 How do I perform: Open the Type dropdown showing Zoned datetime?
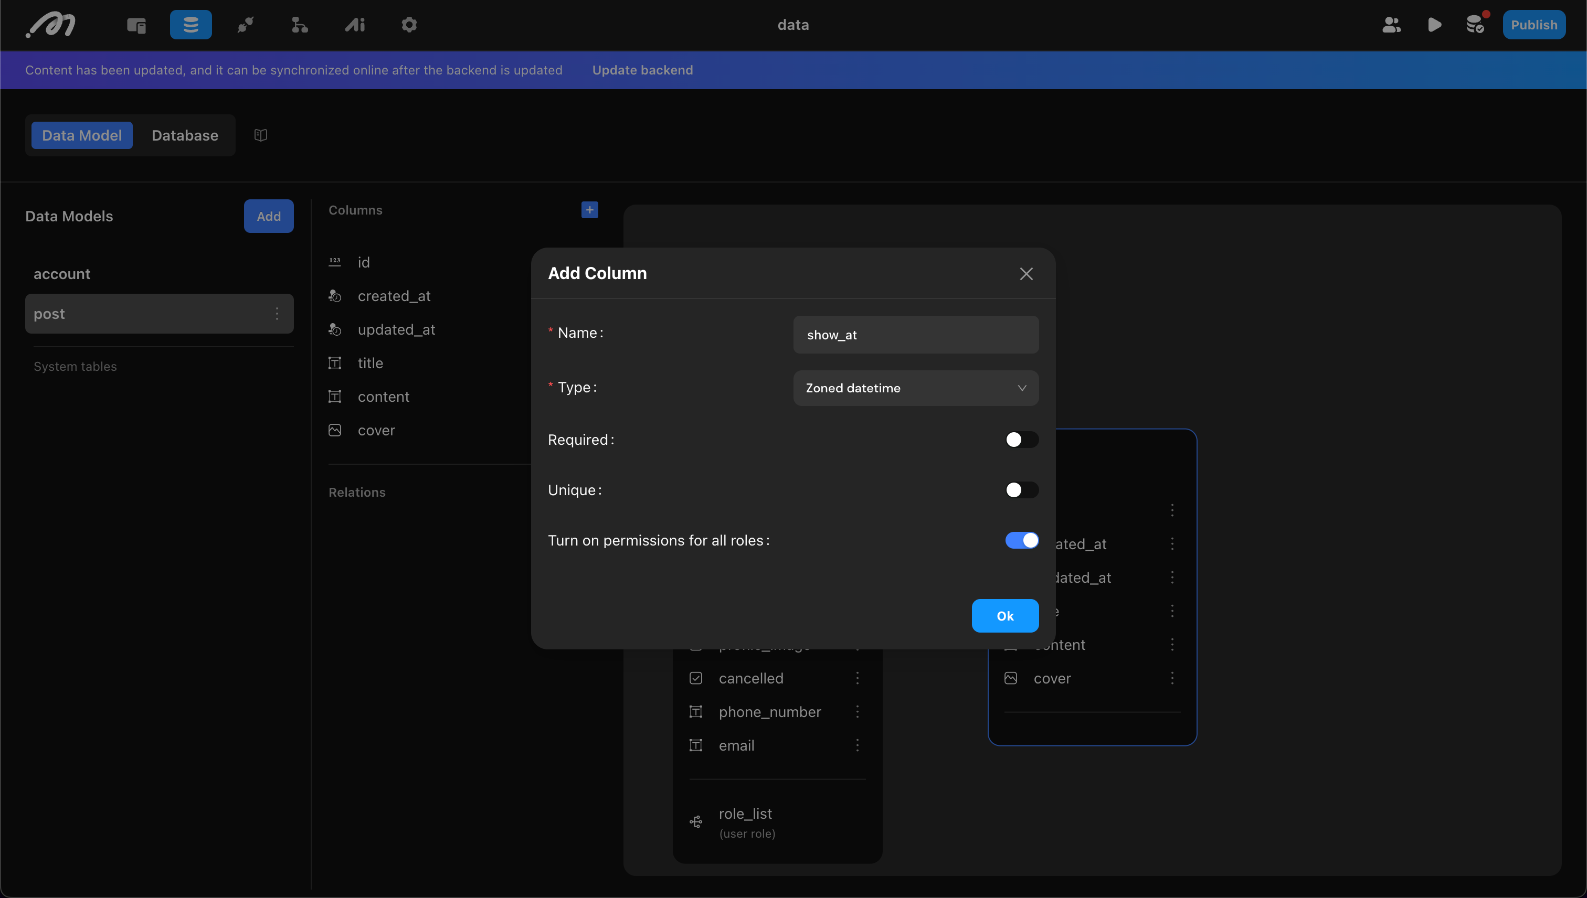coord(916,388)
